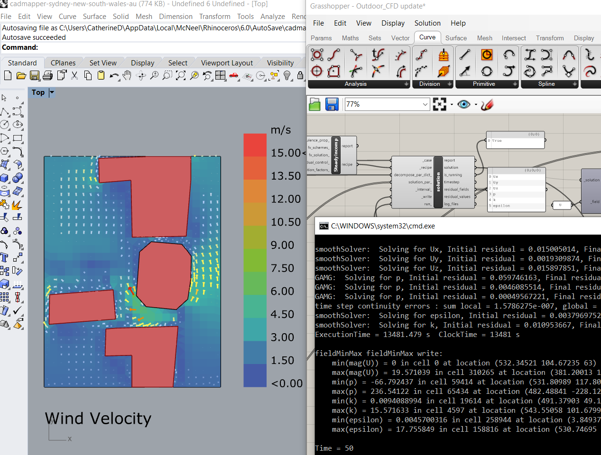Expand the Top viewport dropdown arrow
This screenshot has width=601, height=455.
tap(52, 92)
